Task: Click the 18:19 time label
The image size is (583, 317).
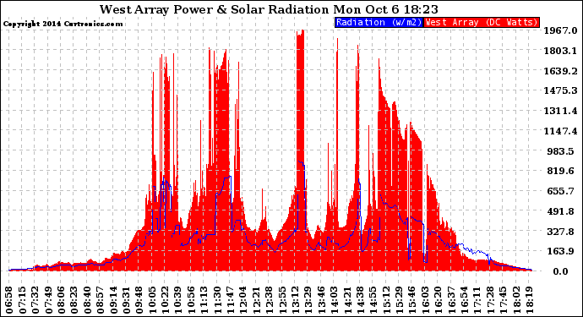Action: pos(528,300)
